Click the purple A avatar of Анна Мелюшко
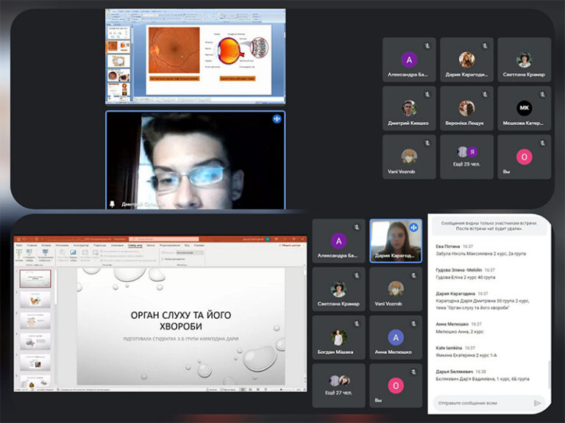 click(396, 338)
